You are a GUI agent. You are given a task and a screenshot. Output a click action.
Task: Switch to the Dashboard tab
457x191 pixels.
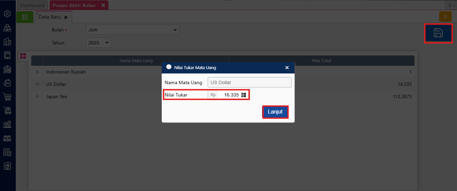click(x=33, y=5)
